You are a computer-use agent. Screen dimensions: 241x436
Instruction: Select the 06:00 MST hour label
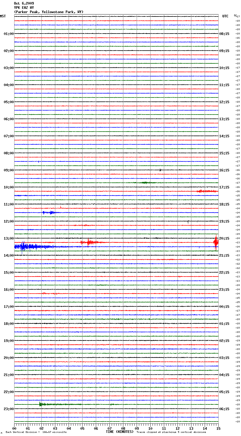point(9,119)
